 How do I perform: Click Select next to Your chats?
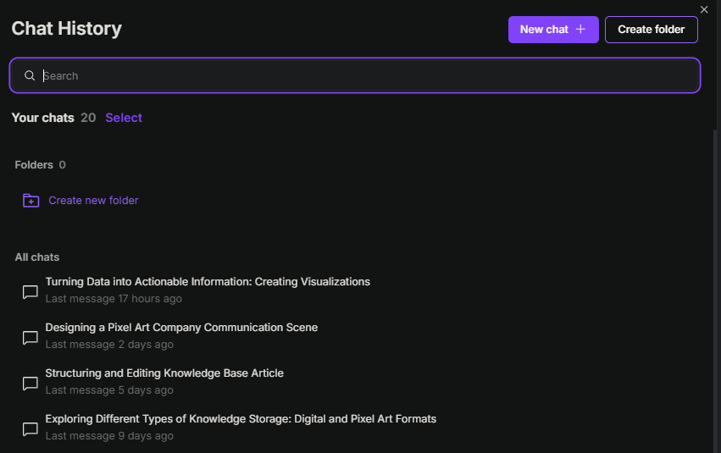click(x=124, y=118)
